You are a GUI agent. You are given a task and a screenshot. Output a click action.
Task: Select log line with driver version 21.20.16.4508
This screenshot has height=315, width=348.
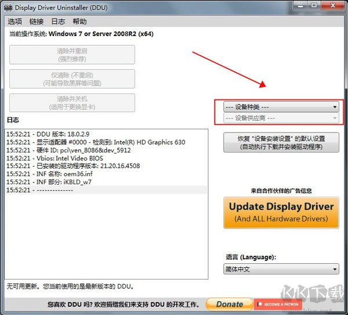click(x=106, y=166)
